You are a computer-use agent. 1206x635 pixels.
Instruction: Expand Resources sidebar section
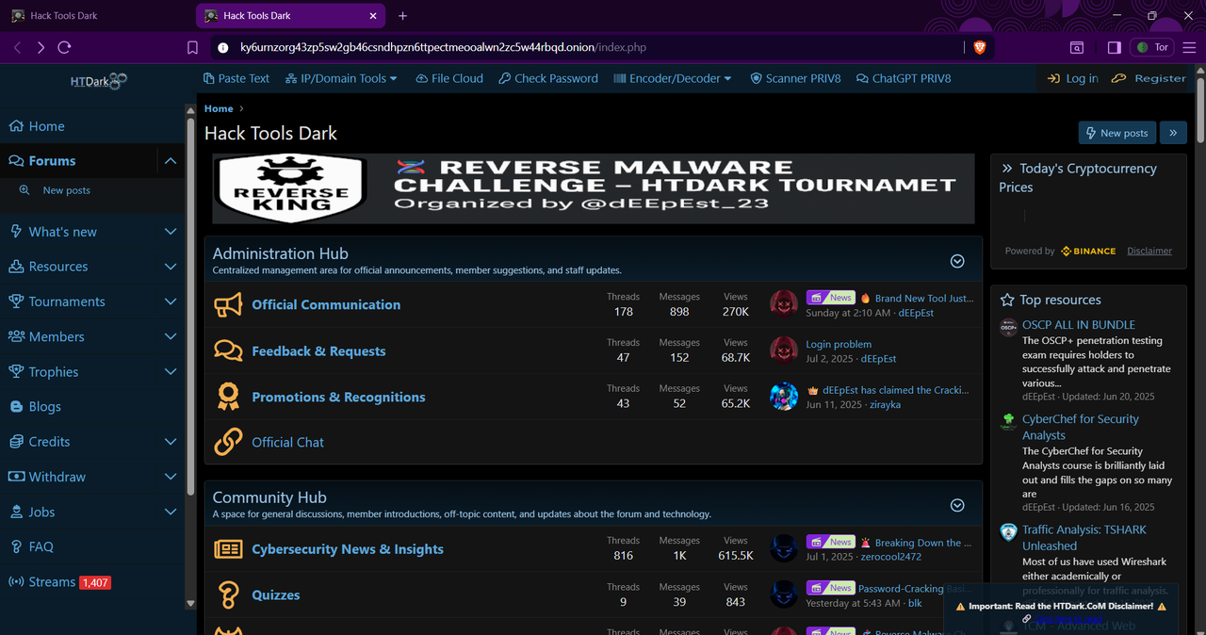171,267
